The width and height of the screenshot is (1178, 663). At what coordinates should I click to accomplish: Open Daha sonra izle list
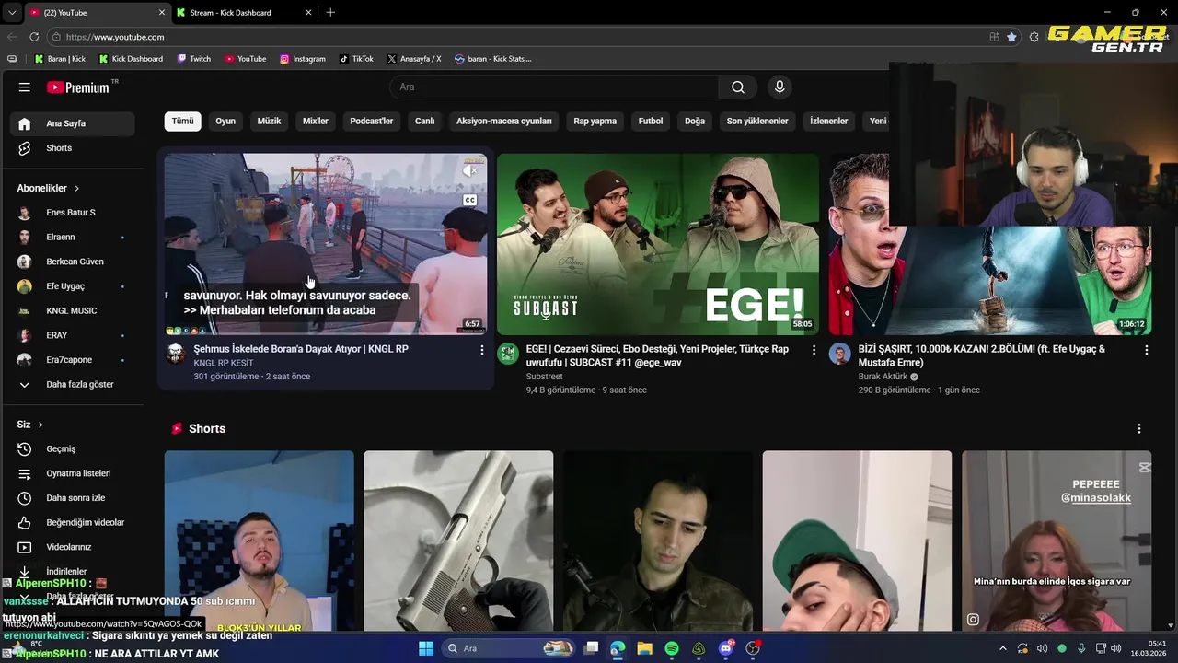click(73, 498)
